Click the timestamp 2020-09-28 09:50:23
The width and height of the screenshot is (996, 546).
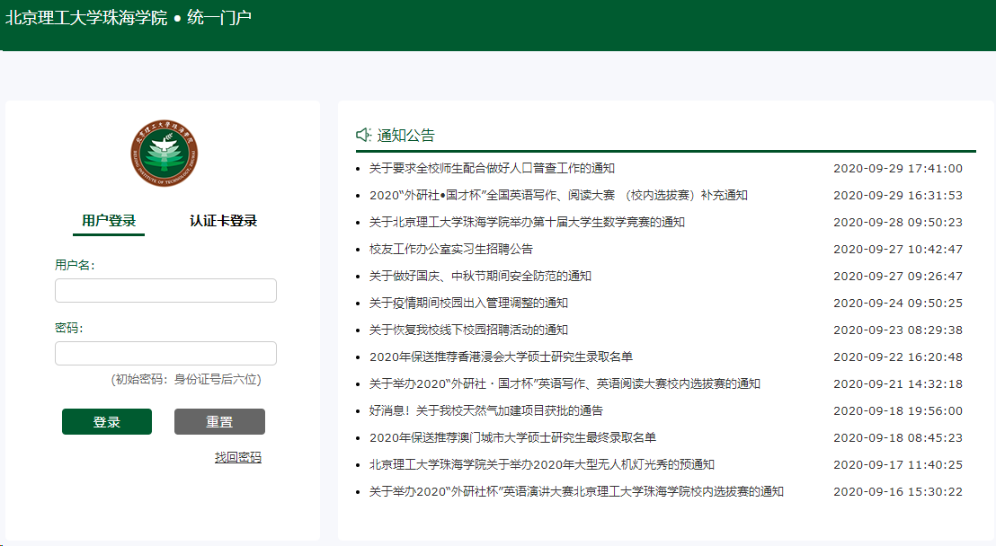click(x=898, y=222)
